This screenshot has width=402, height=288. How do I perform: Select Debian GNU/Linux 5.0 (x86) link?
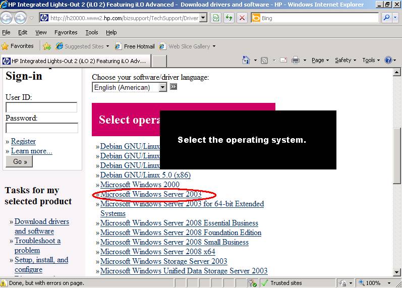pyautogui.click(x=145, y=175)
